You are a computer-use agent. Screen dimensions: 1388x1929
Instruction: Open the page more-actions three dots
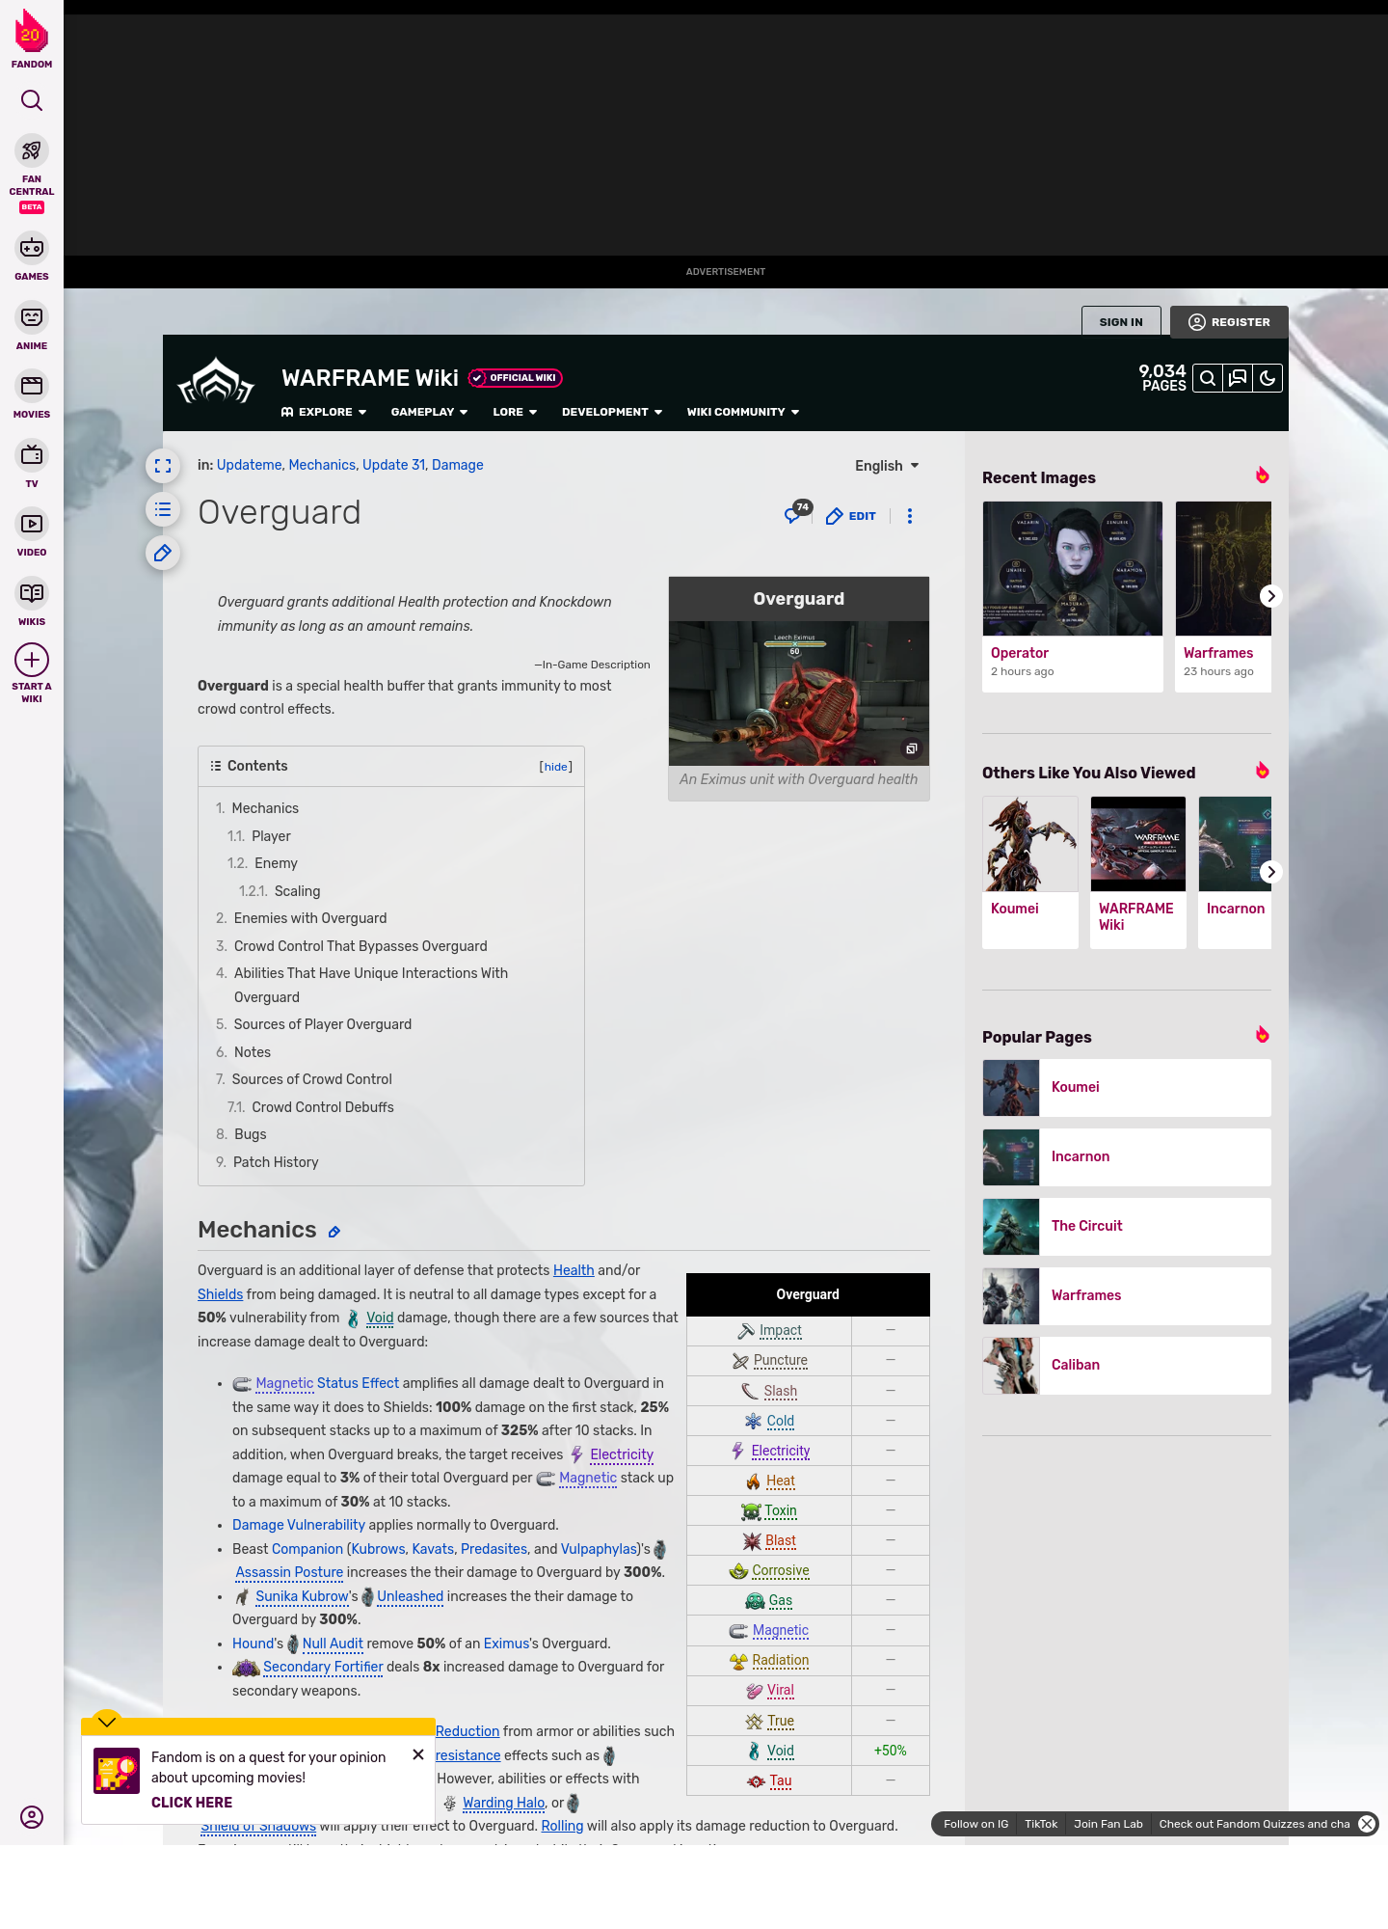click(910, 516)
